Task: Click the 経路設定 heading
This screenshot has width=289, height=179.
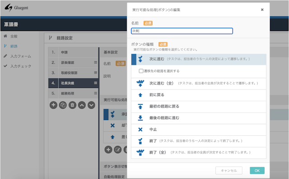Action: coord(65,38)
